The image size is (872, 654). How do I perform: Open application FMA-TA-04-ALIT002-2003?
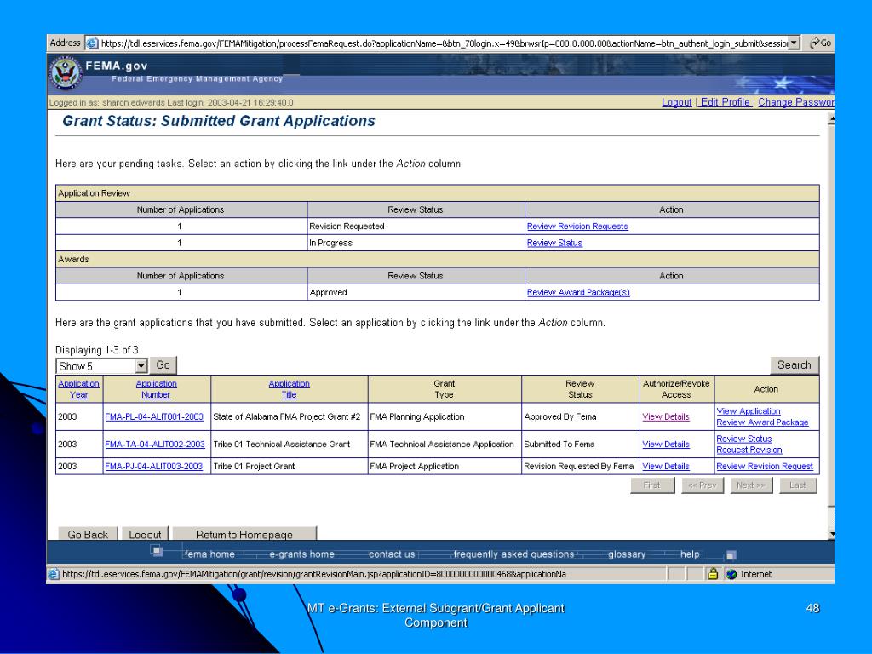[155, 445]
